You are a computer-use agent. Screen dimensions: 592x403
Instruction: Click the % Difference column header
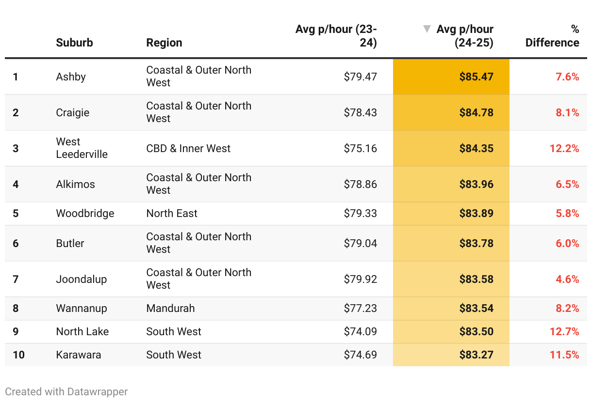tap(552, 36)
